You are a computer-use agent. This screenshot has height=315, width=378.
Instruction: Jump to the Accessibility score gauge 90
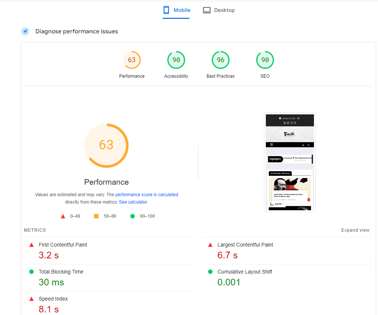point(176,60)
